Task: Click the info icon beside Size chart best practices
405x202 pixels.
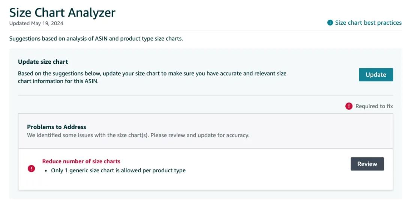Action: pos(330,23)
